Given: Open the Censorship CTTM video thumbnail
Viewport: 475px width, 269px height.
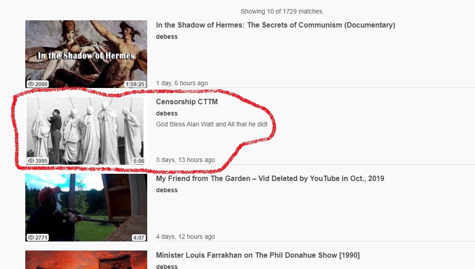Looking at the screenshot, I should (86, 131).
